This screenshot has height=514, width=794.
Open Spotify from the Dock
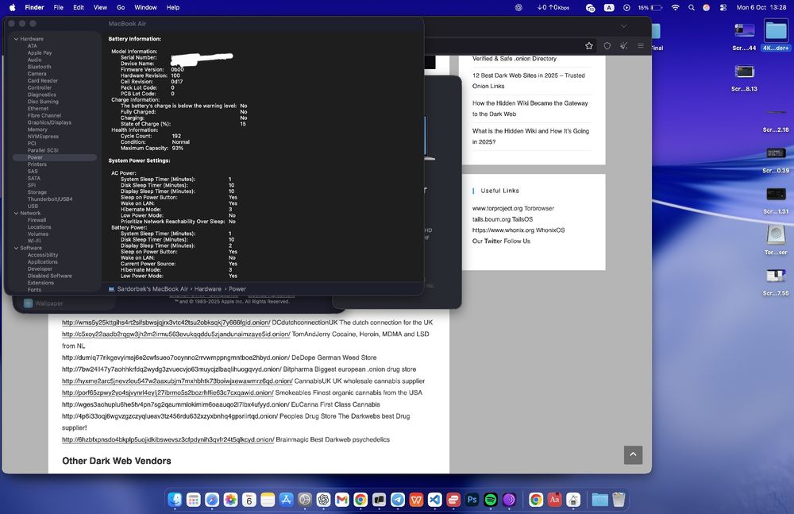[x=490, y=500]
